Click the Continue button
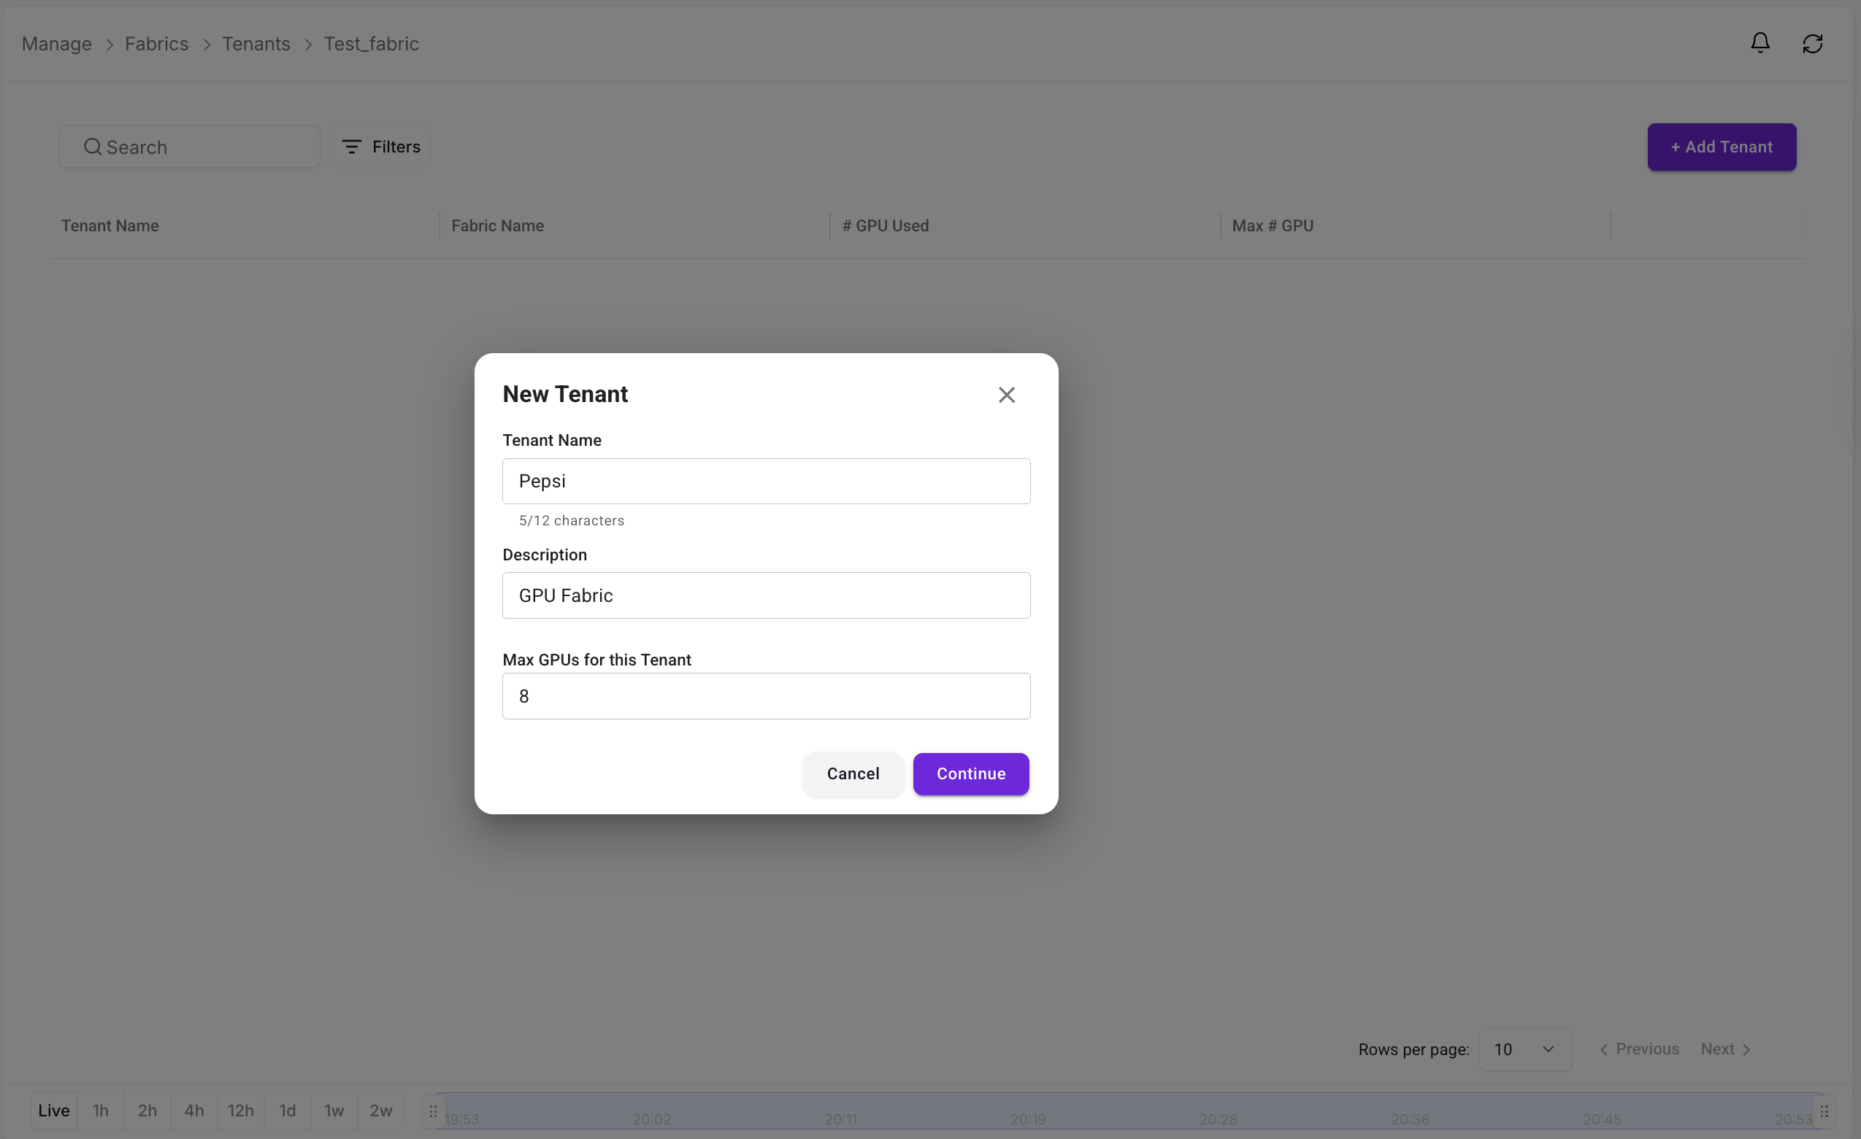The width and height of the screenshot is (1861, 1139). (970, 773)
